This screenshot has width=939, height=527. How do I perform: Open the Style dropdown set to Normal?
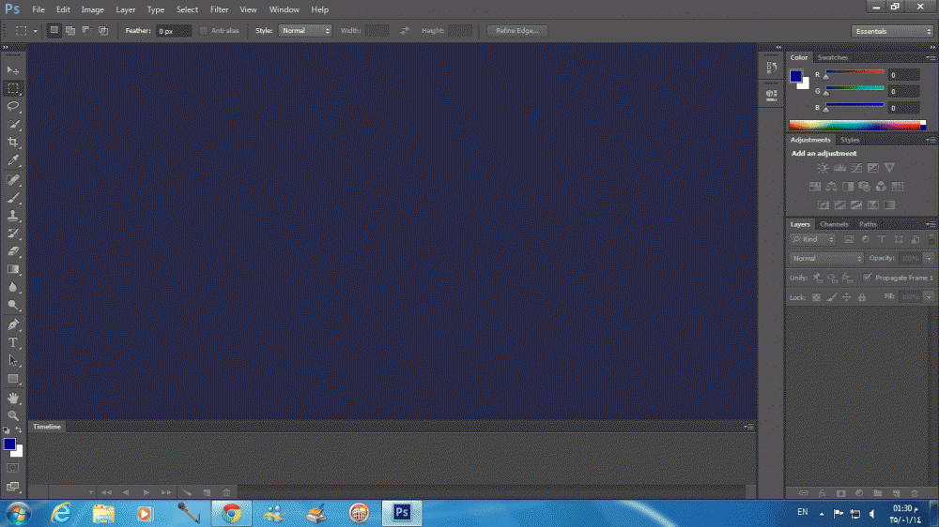point(305,31)
